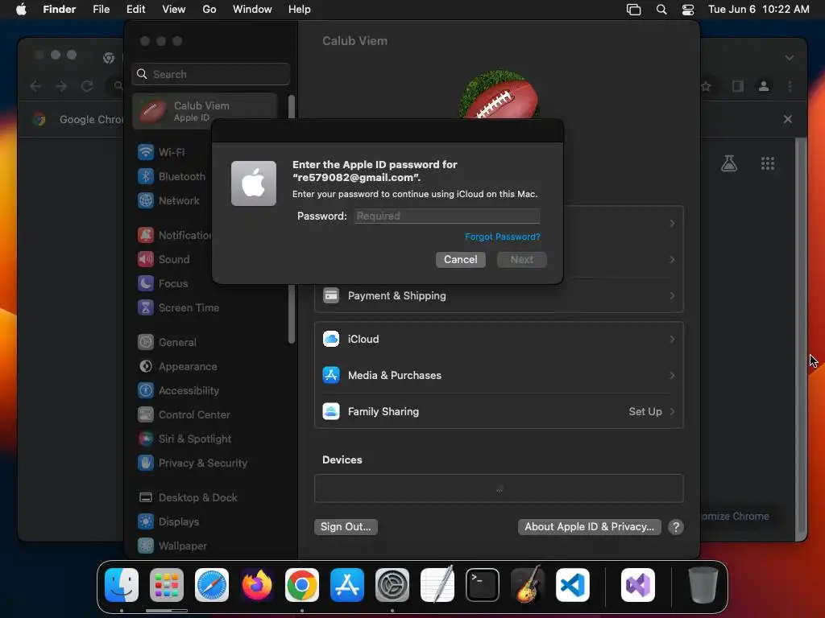The width and height of the screenshot is (825, 618).
Task: Open the Edit menu
Action: coord(135,9)
